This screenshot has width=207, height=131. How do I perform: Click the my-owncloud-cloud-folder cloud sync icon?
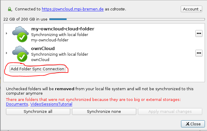tap(21, 34)
